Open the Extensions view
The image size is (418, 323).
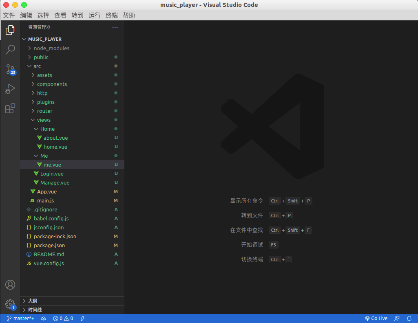(10, 108)
